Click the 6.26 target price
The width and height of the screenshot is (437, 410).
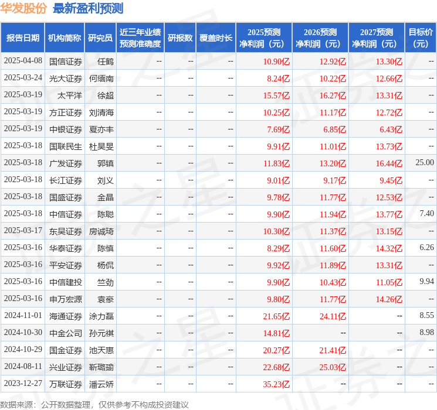pyautogui.click(x=426, y=247)
